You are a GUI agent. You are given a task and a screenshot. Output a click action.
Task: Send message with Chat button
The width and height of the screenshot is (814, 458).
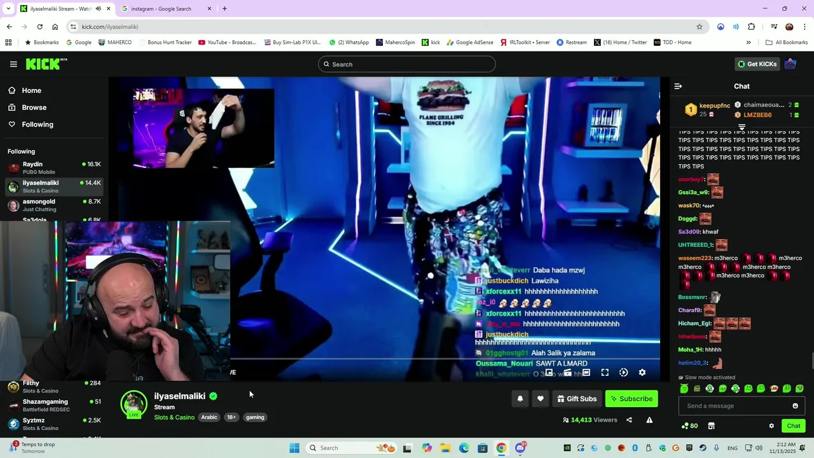[793, 426]
